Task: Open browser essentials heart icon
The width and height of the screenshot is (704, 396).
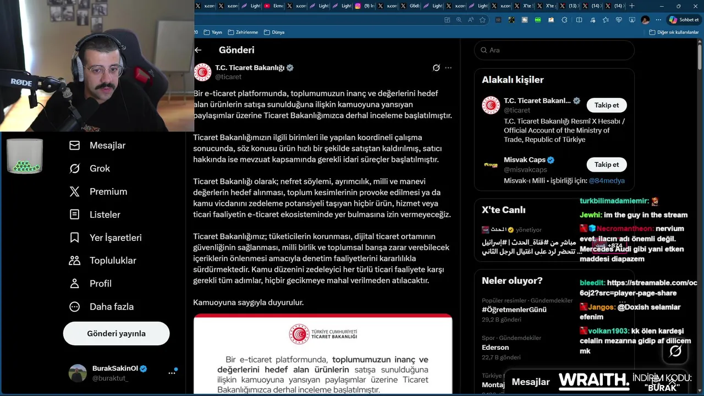Action: tap(619, 20)
